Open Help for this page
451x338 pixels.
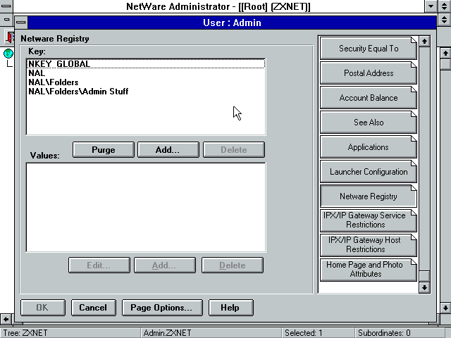[231, 308]
